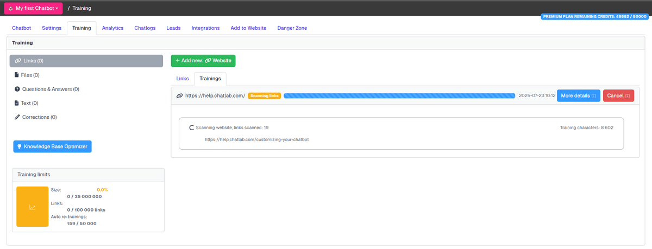This screenshot has height=249, width=652.
Task: Open the Settings tab
Action: (x=52, y=28)
